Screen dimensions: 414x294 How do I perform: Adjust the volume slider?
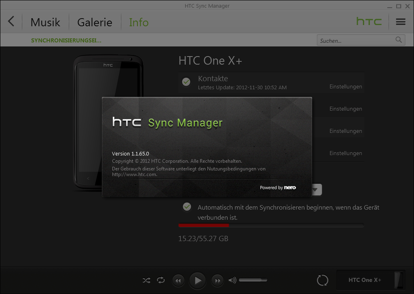click(253, 280)
